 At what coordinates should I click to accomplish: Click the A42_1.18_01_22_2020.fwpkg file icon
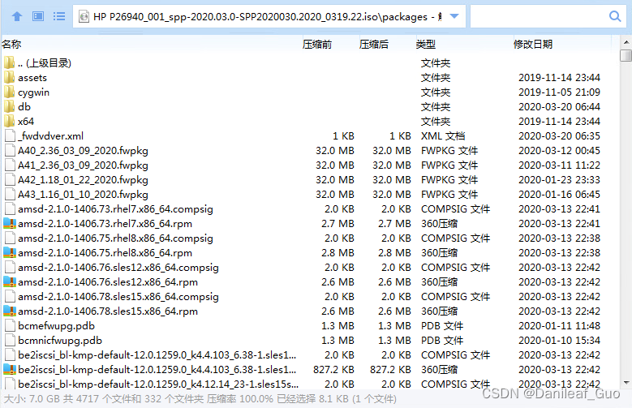point(10,179)
